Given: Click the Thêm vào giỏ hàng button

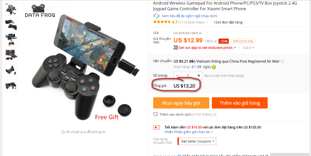Looking at the screenshot, I should pos(240,103).
